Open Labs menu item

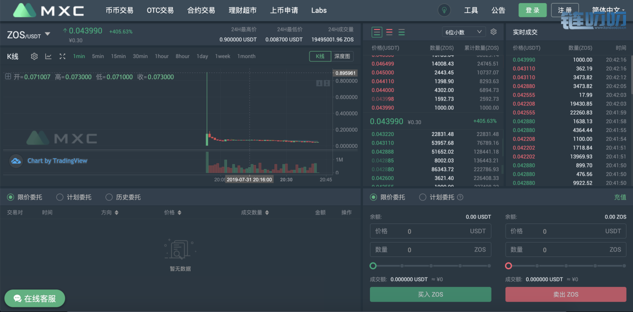click(319, 10)
